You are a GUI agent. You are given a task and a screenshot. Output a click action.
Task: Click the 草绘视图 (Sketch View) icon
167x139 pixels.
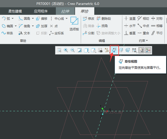coord(114,50)
